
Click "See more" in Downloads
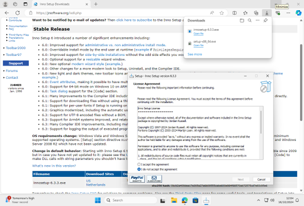(194, 54)
